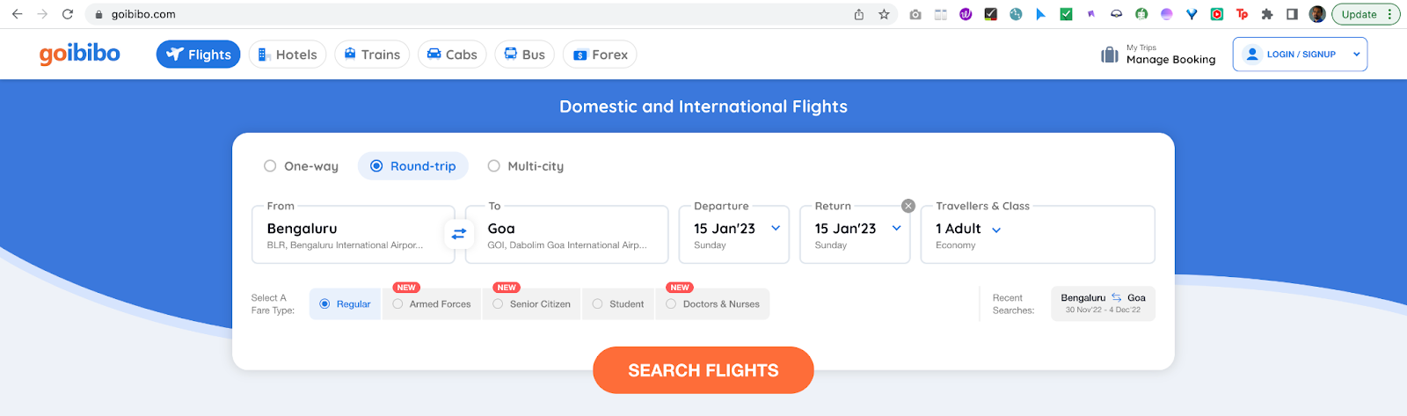Click the '1 Adult' travellers text
This screenshot has height=416, width=1407.
click(x=958, y=229)
